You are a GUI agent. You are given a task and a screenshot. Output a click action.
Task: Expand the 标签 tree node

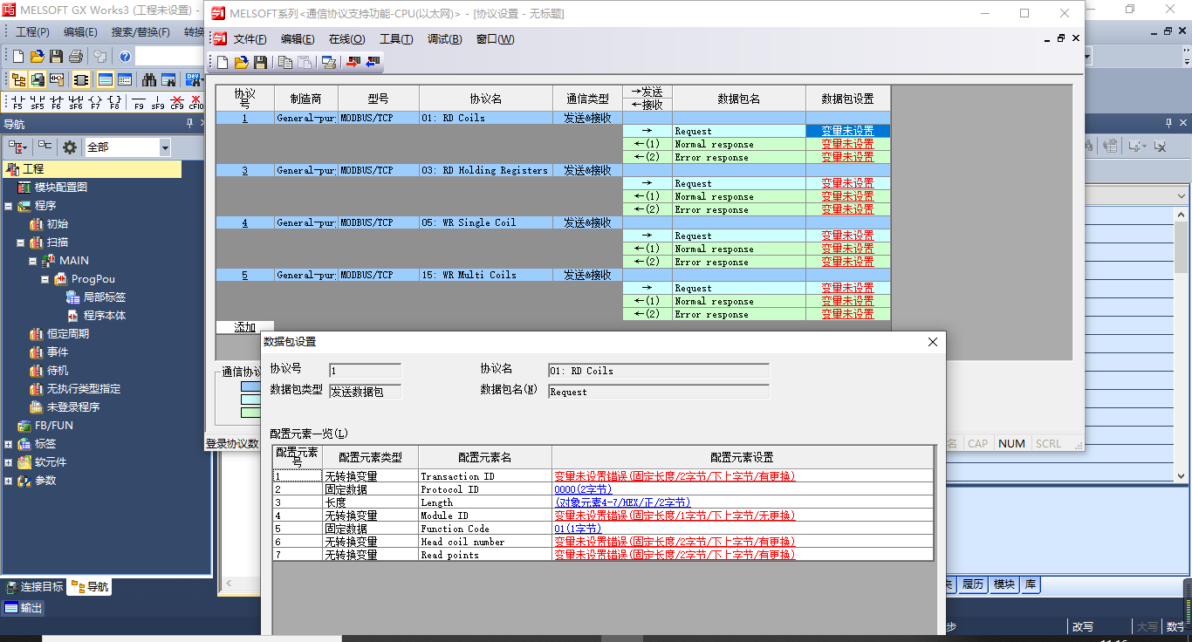(x=9, y=444)
